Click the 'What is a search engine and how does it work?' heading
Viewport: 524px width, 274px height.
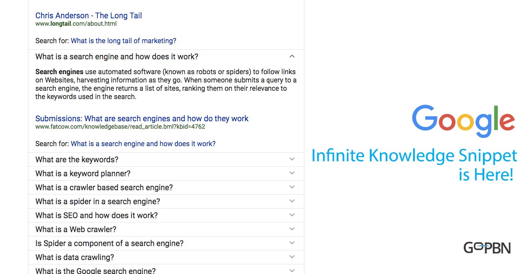117,57
